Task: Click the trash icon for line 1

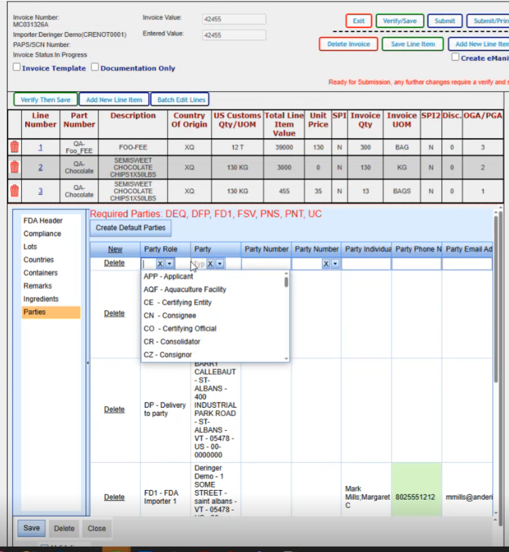Action: coord(14,147)
